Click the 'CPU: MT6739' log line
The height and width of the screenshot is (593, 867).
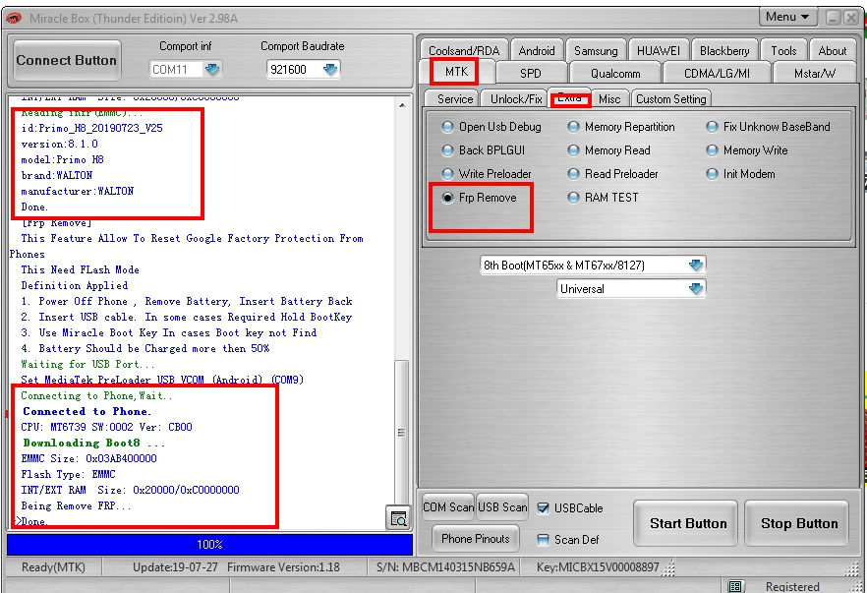(x=106, y=427)
